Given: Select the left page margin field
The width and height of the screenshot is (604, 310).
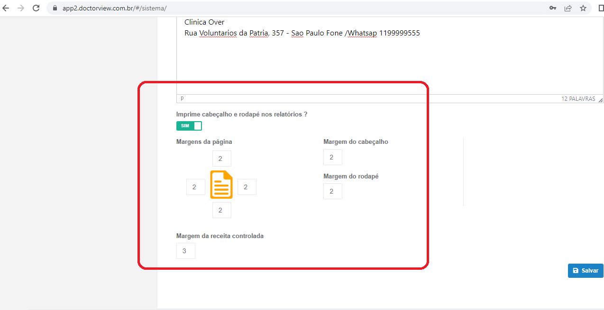Looking at the screenshot, I should [x=195, y=187].
